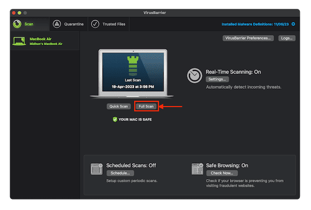The image size is (311, 210).
Task: Click the Safe Browsing window icon
Action: coord(197,169)
